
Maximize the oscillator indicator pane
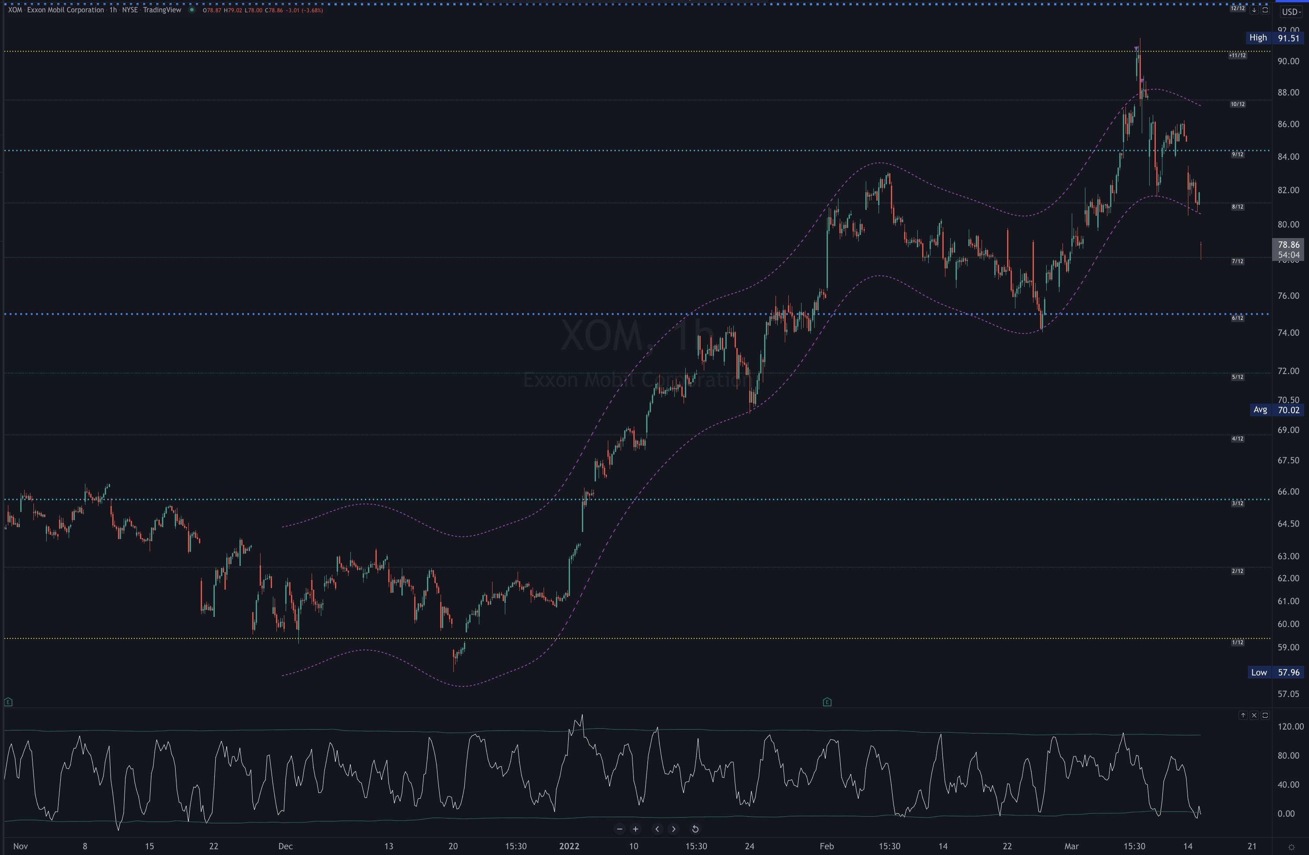click(x=1265, y=715)
